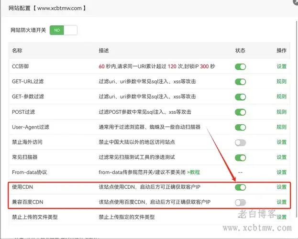Select the 兼容百度CDN row name
The width and height of the screenshot is (298, 239).
(x=28, y=202)
